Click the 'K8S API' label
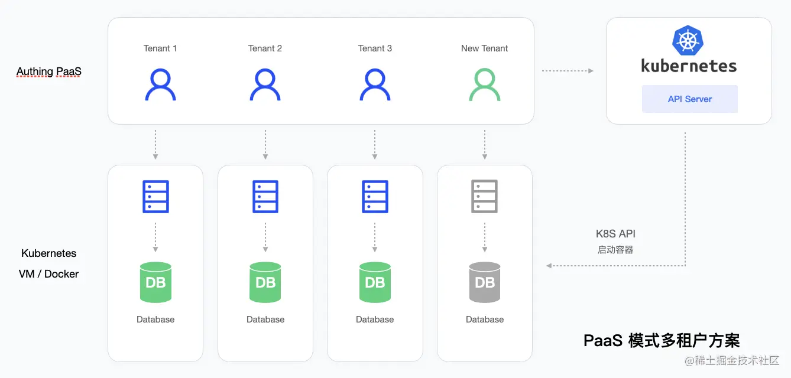 (616, 234)
